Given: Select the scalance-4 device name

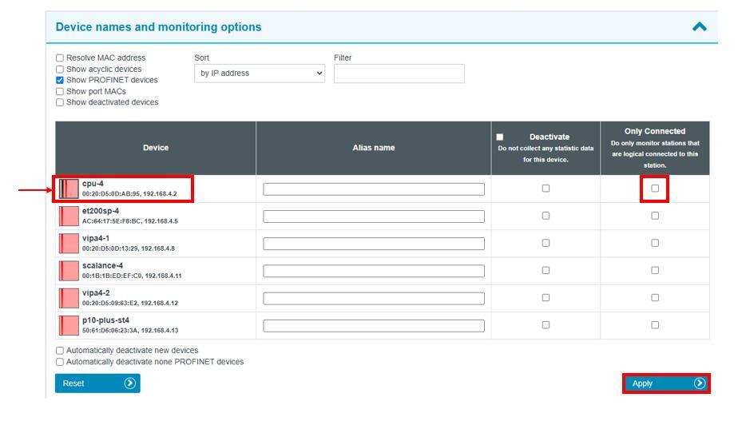Looking at the screenshot, I should [102, 265].
